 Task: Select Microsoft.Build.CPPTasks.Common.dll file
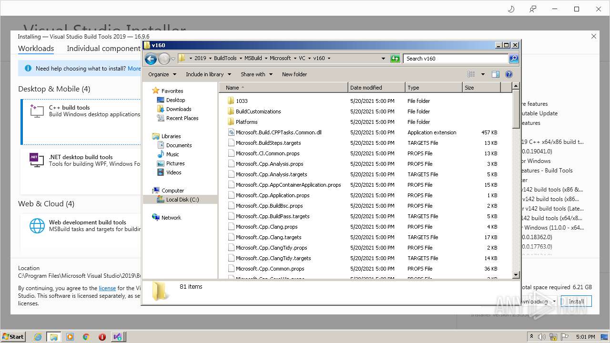(x=278, y=132)
